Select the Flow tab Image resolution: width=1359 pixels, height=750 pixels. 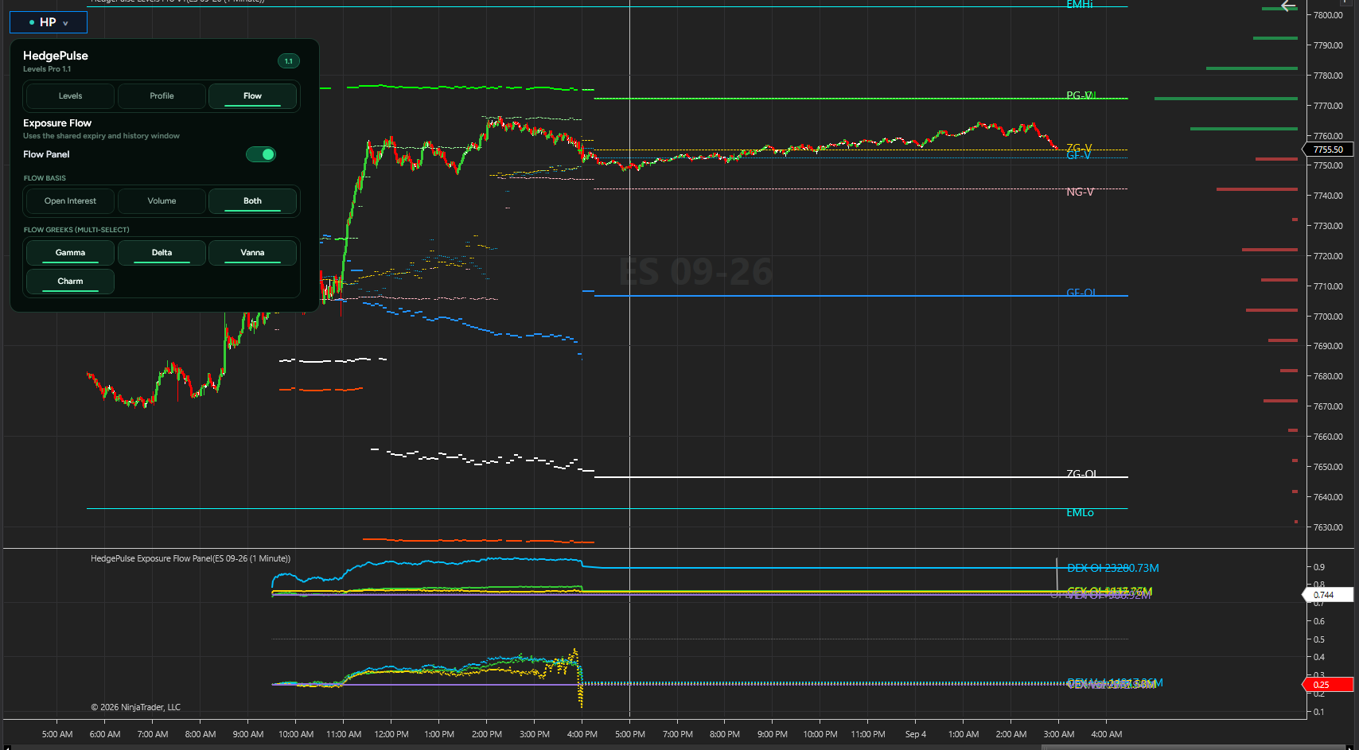(252, 96)
